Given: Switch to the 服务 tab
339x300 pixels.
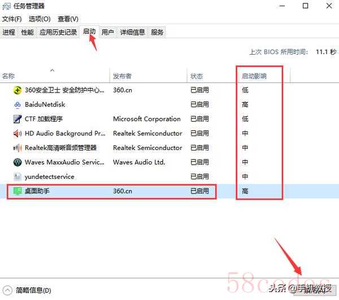Looking at the screenshot, I should point(157,32).
